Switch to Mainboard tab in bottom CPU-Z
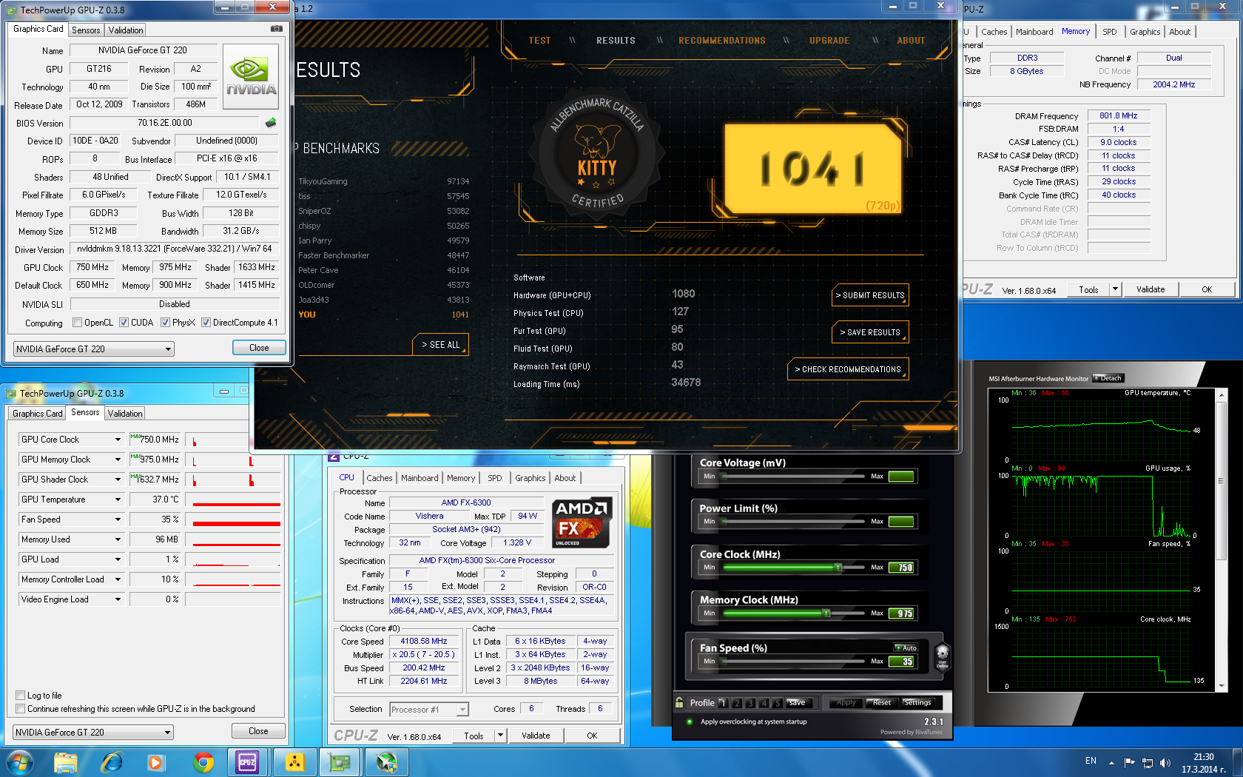Image resolution: width=1243 pixels, height=777 pixels. (x=420, y=478)
